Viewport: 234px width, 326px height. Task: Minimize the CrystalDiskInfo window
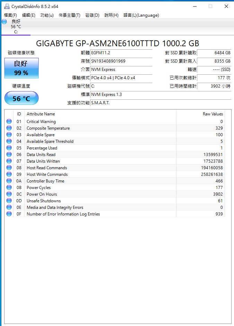(195, 7)
